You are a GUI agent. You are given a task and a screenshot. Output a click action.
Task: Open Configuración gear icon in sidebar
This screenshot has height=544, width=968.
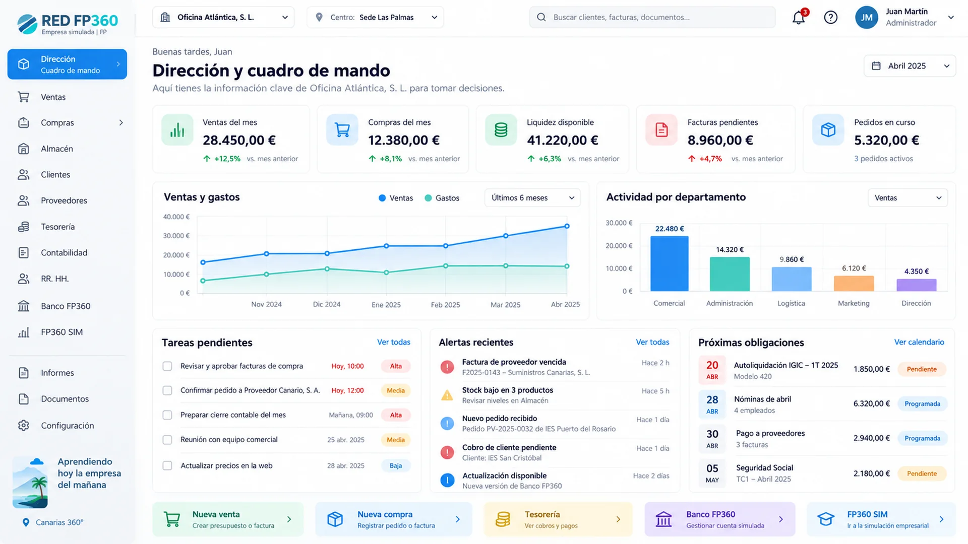24,425
